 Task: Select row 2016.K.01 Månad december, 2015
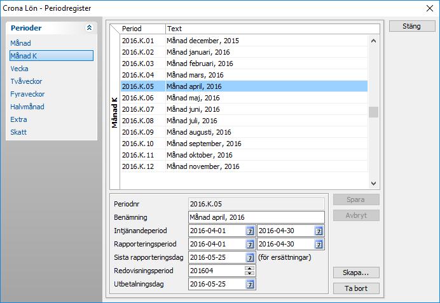244,41
